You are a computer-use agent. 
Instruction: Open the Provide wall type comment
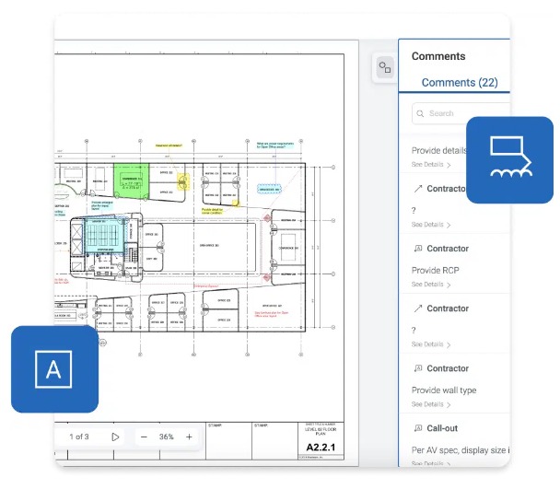click(443, 390)
